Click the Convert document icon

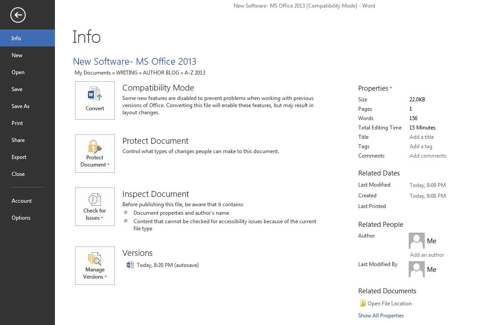(x=95, y=95)
